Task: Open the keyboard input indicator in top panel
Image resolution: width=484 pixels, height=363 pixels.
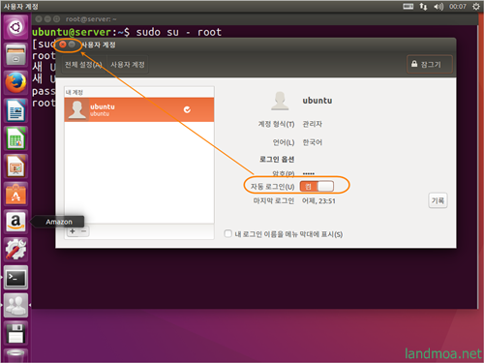Action: [x=408, y=7]
